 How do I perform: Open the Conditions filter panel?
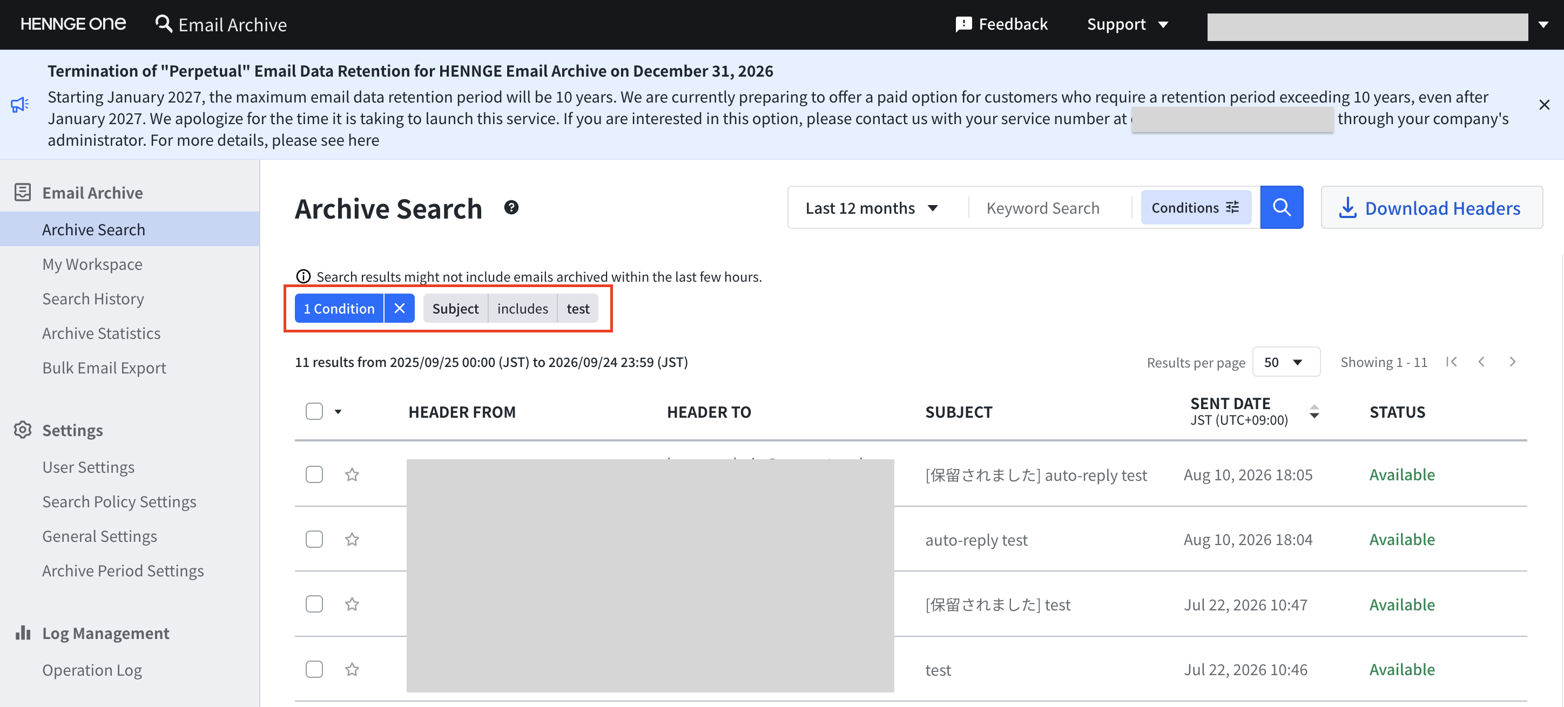(x=1196, y=208)
